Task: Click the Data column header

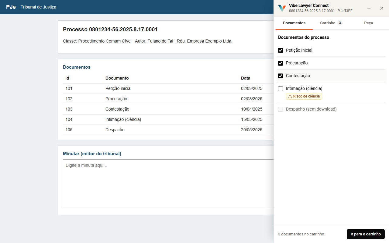Action: pos(246,78)
